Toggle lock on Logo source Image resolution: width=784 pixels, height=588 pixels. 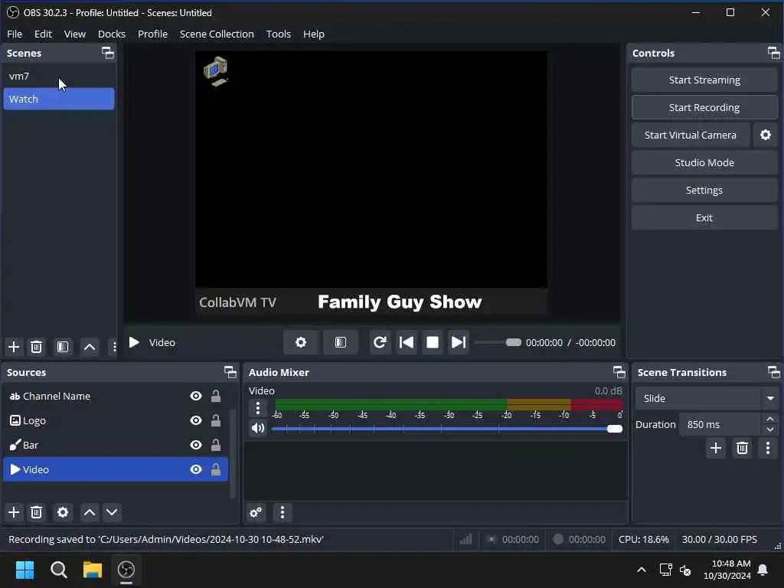pos(215,420)
